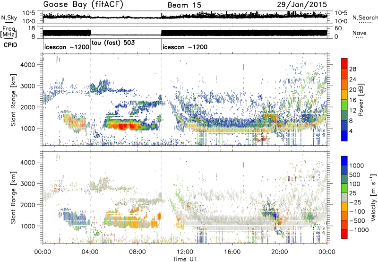Click the '60' Nave axis tick
Screen dimensions: 378x262
click(338, 28)
